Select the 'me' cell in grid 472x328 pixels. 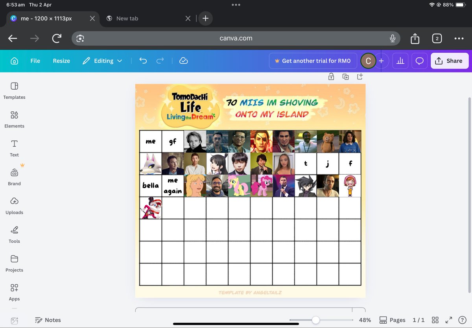(x=151, y=142)
